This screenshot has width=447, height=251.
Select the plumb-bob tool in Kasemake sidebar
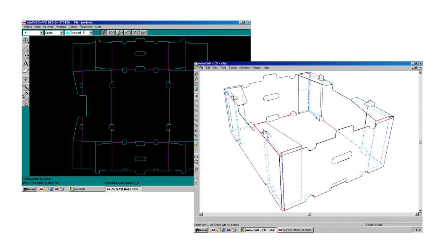click(26, 79)
